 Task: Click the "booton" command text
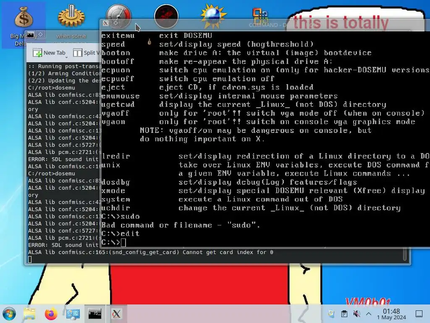click(x=115, y=53)
